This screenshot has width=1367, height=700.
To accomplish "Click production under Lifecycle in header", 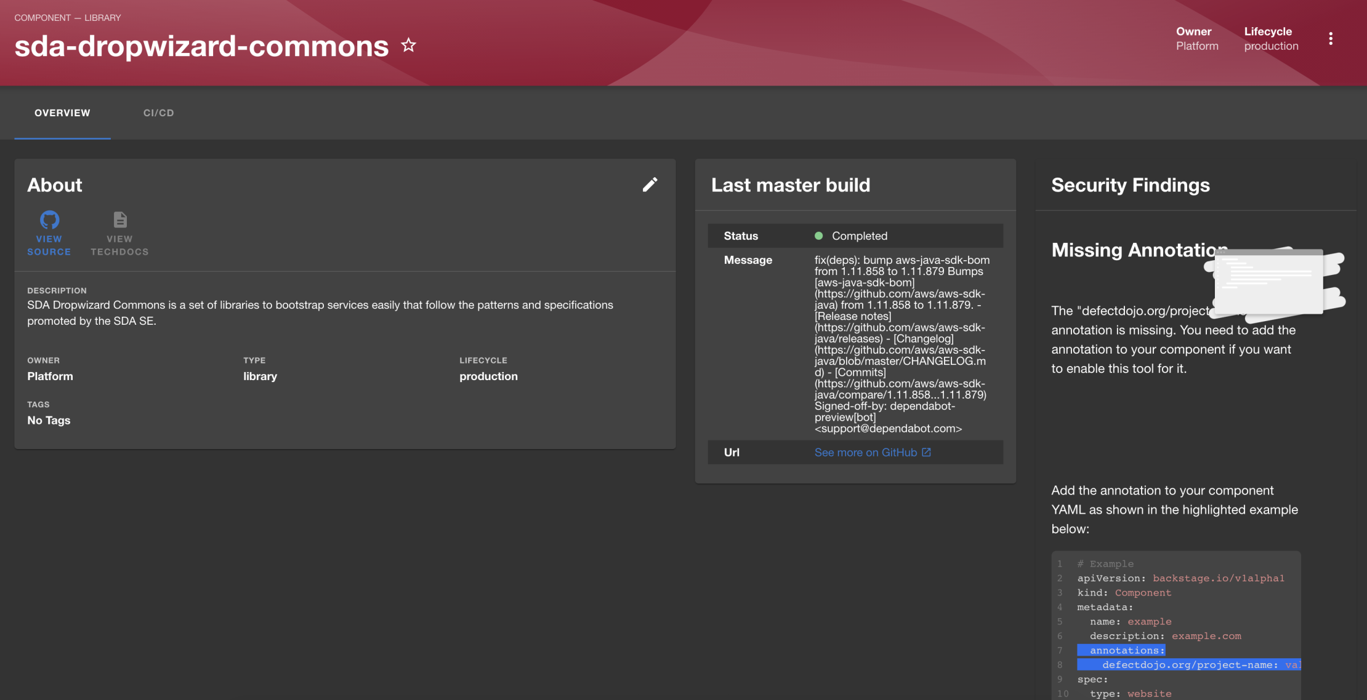I will point(1271,46).
